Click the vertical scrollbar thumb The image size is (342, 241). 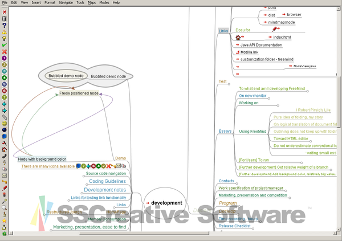point(339,101)
